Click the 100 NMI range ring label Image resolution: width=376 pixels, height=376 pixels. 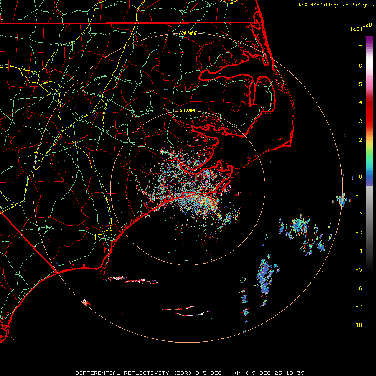(188, 33)
